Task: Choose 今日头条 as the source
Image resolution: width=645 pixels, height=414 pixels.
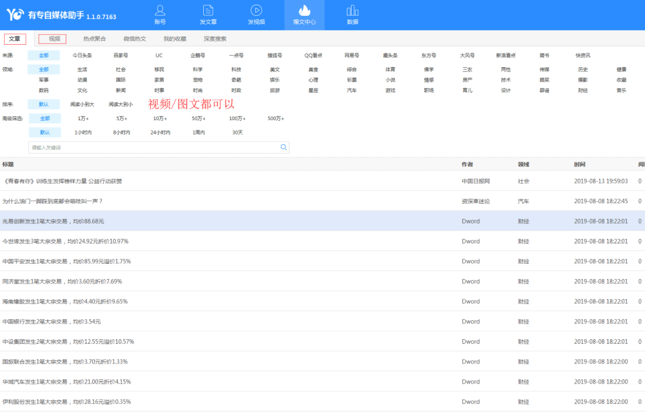Action: coord(82,56)
